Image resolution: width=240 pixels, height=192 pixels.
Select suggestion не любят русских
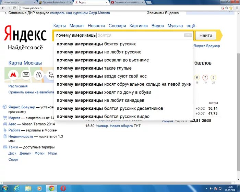(x=124, y=52)
